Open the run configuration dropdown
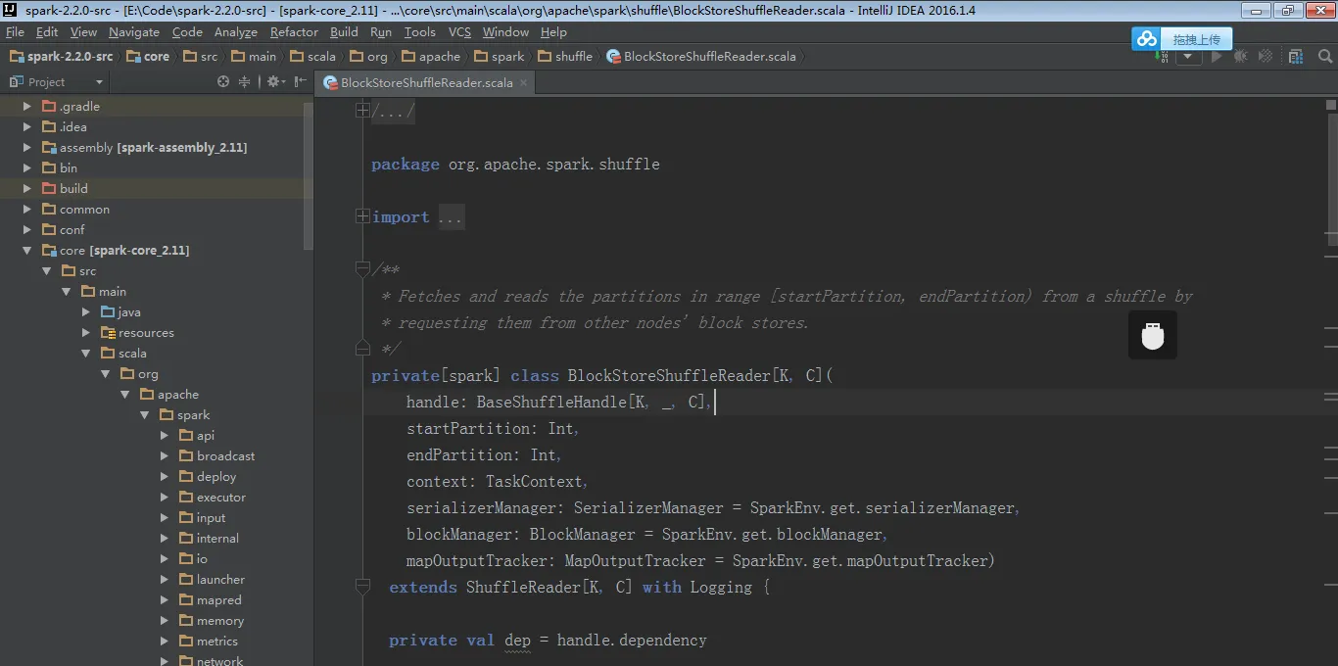Screen dimensions: 1338x666 [x=1189, y=57]
